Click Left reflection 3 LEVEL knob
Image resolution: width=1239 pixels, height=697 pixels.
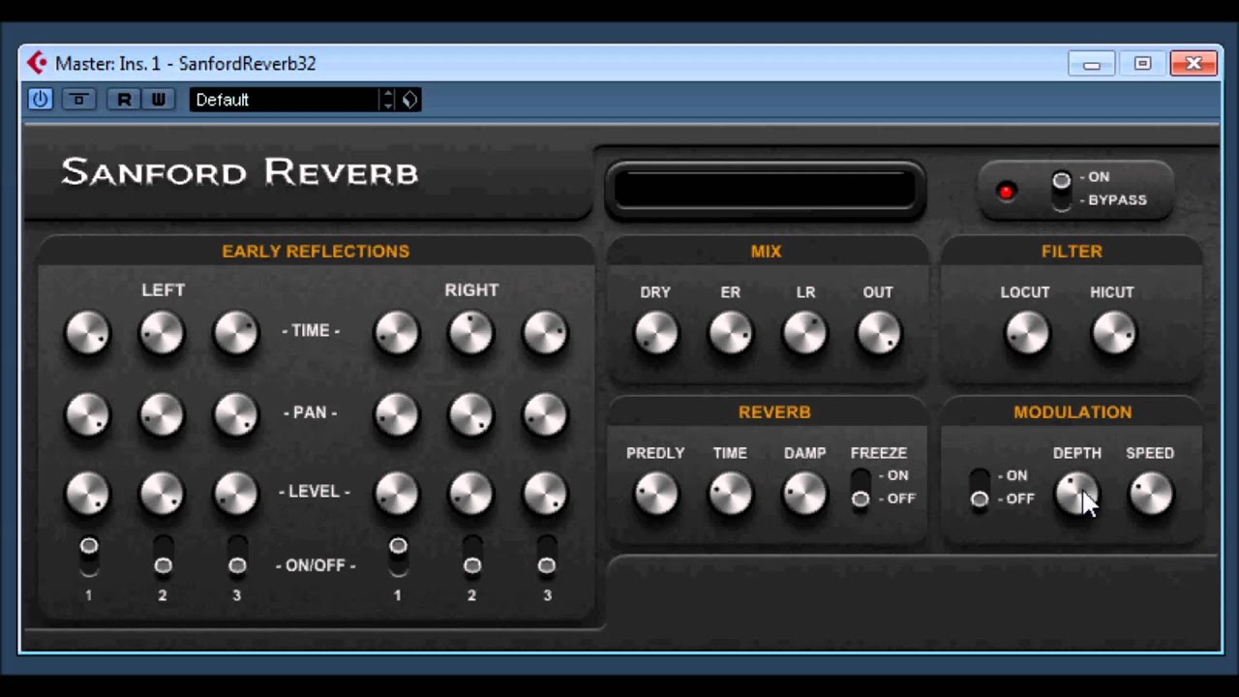pos(236,494)
